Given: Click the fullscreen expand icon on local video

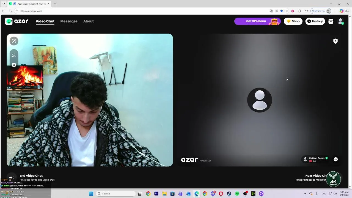Looking at the screenshot, I should point(14,41).
